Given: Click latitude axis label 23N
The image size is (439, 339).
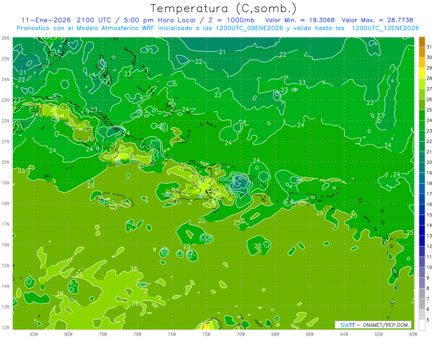Looking at the screenshot, I should [x=5, y=100].
